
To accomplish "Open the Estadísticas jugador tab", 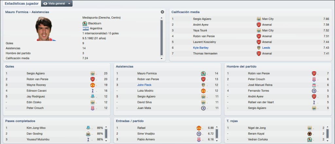I will [21, 4].
